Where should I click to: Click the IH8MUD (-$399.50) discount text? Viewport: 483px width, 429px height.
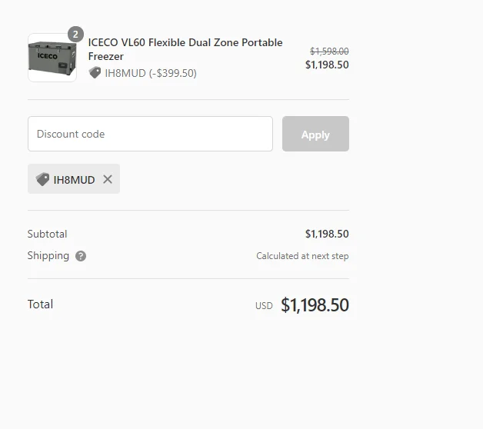click(x=151, y=73)
